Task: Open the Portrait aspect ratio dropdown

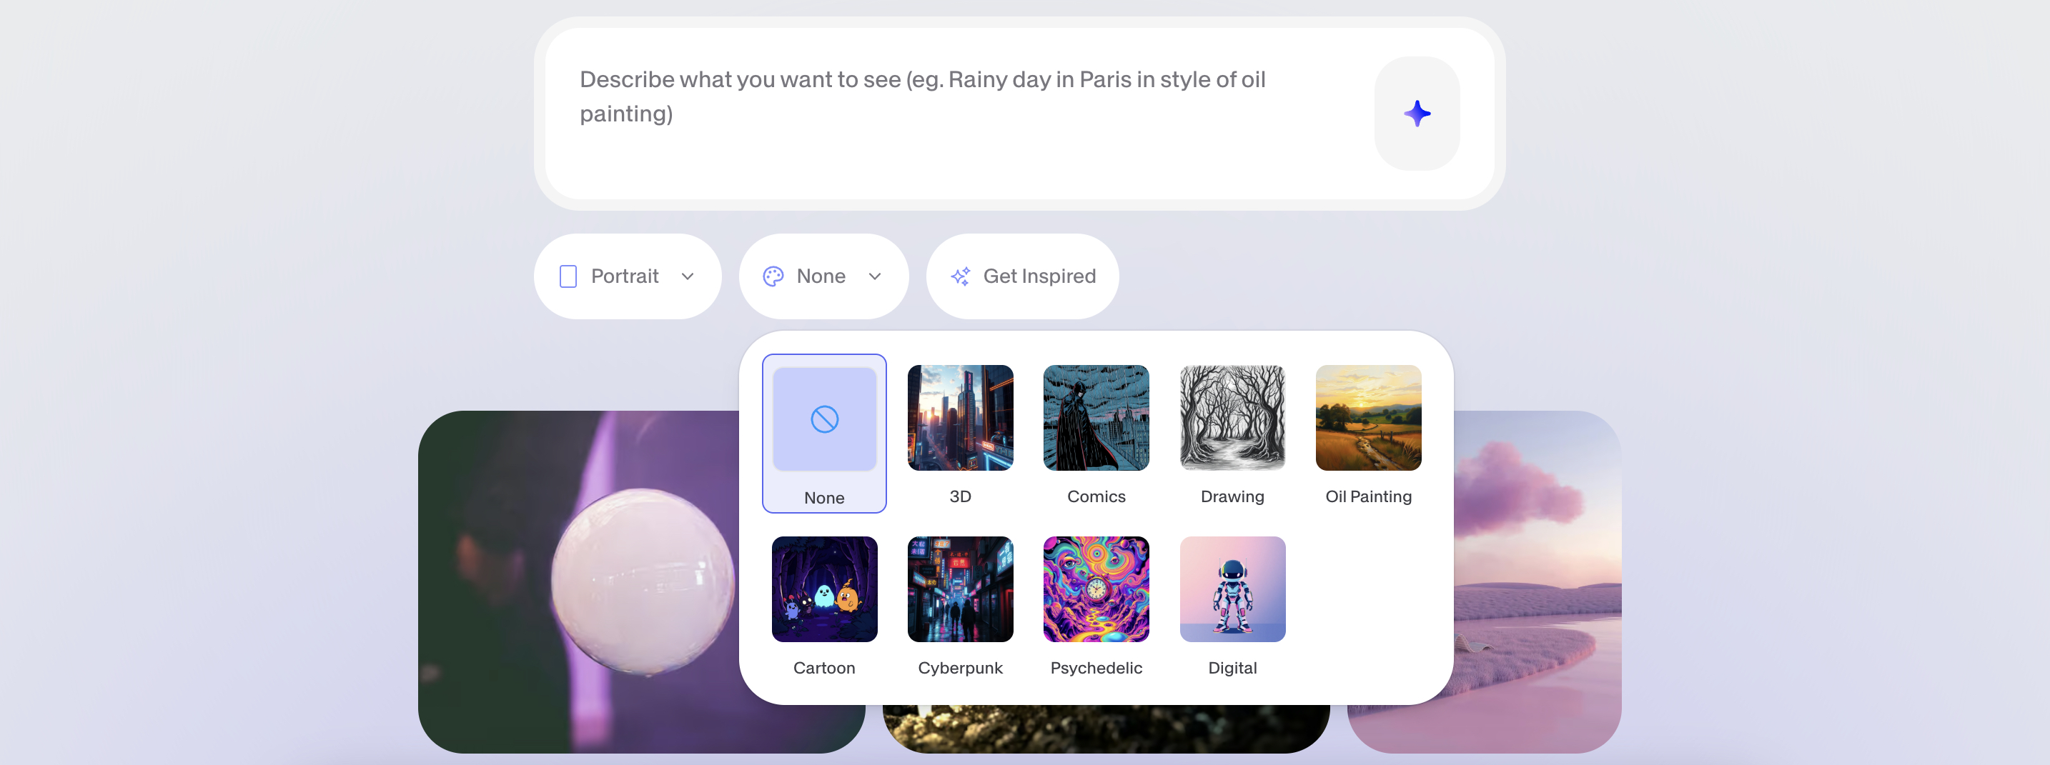Action: tap(627, 276)
